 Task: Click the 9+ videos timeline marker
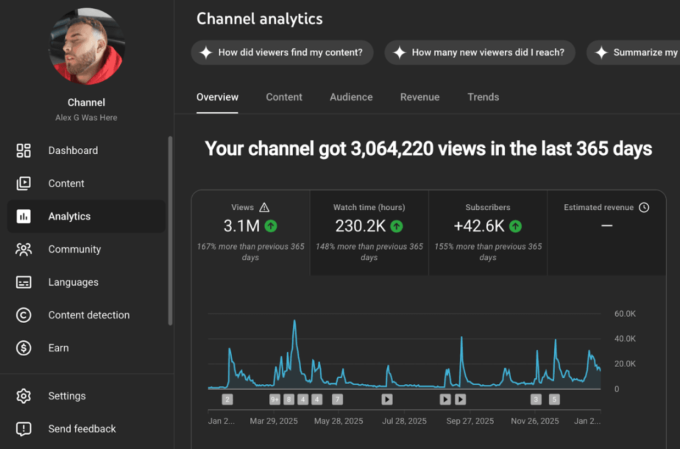275,400
